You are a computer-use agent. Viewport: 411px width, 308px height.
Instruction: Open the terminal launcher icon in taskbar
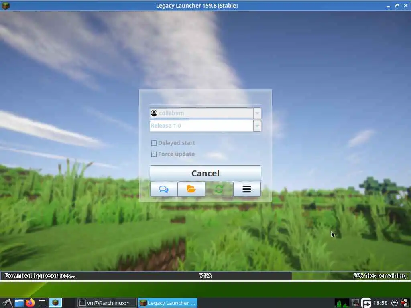tap(42, 303)
